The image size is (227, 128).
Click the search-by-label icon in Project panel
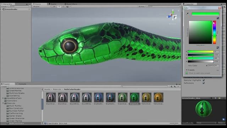pyautogui.click(x=175, y=86)
